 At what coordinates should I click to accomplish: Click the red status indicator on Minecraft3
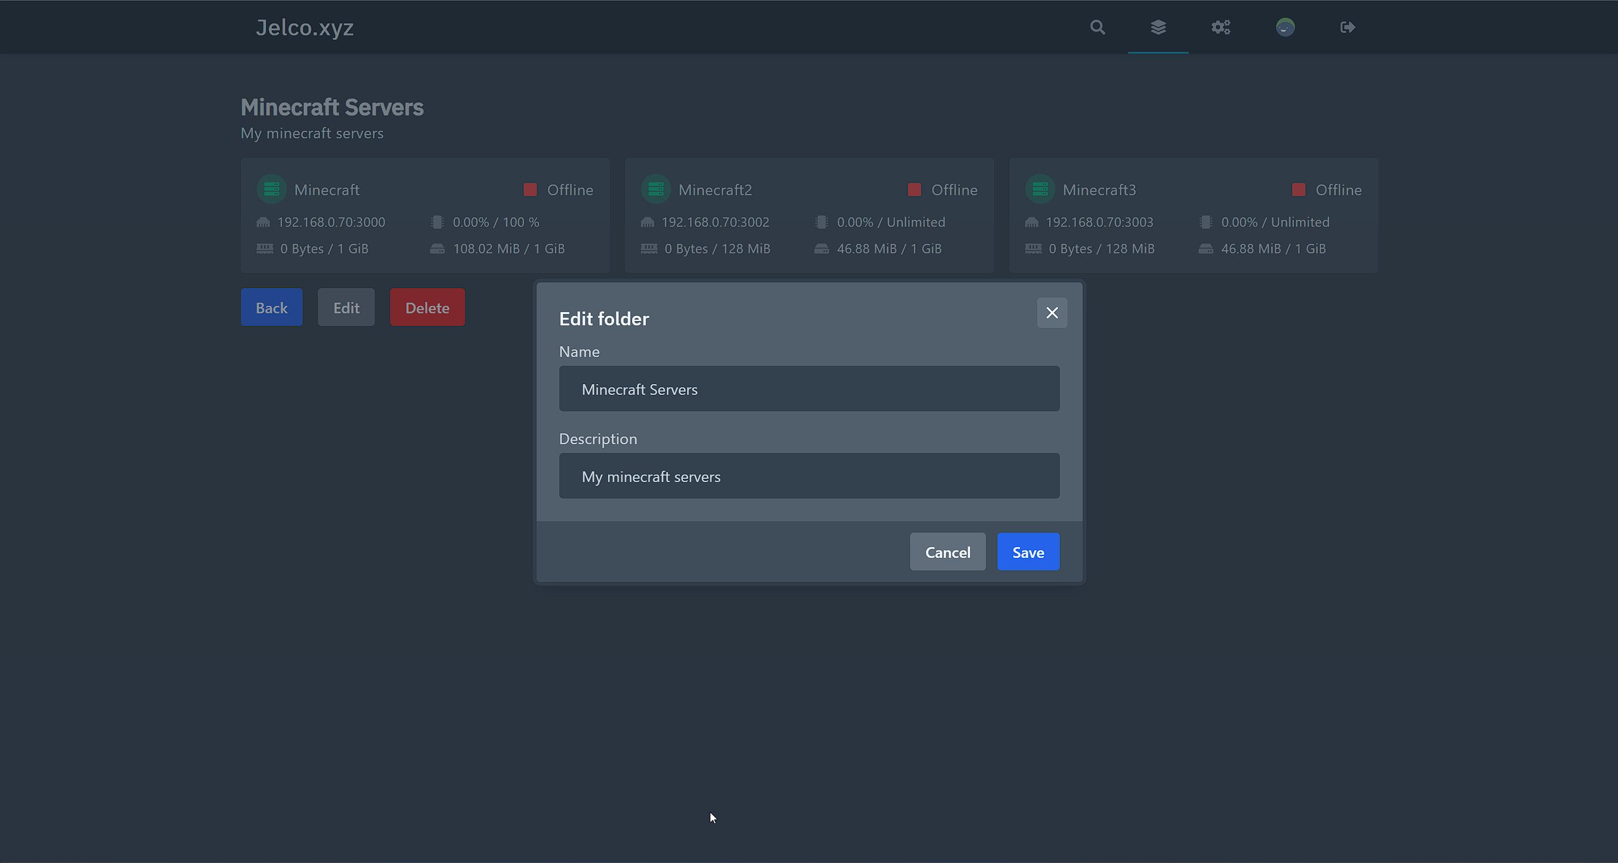(x=1299, y=190)
